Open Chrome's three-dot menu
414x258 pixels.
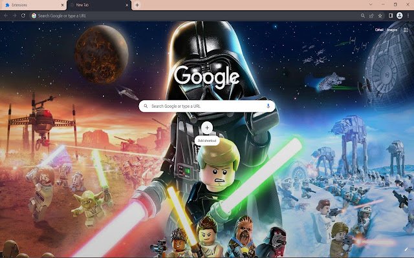point(408,15)
